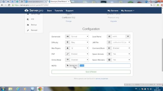163x91 pixels.
Task: Go to My Servers
Action: pyautogui.click(x=113, y=11)
